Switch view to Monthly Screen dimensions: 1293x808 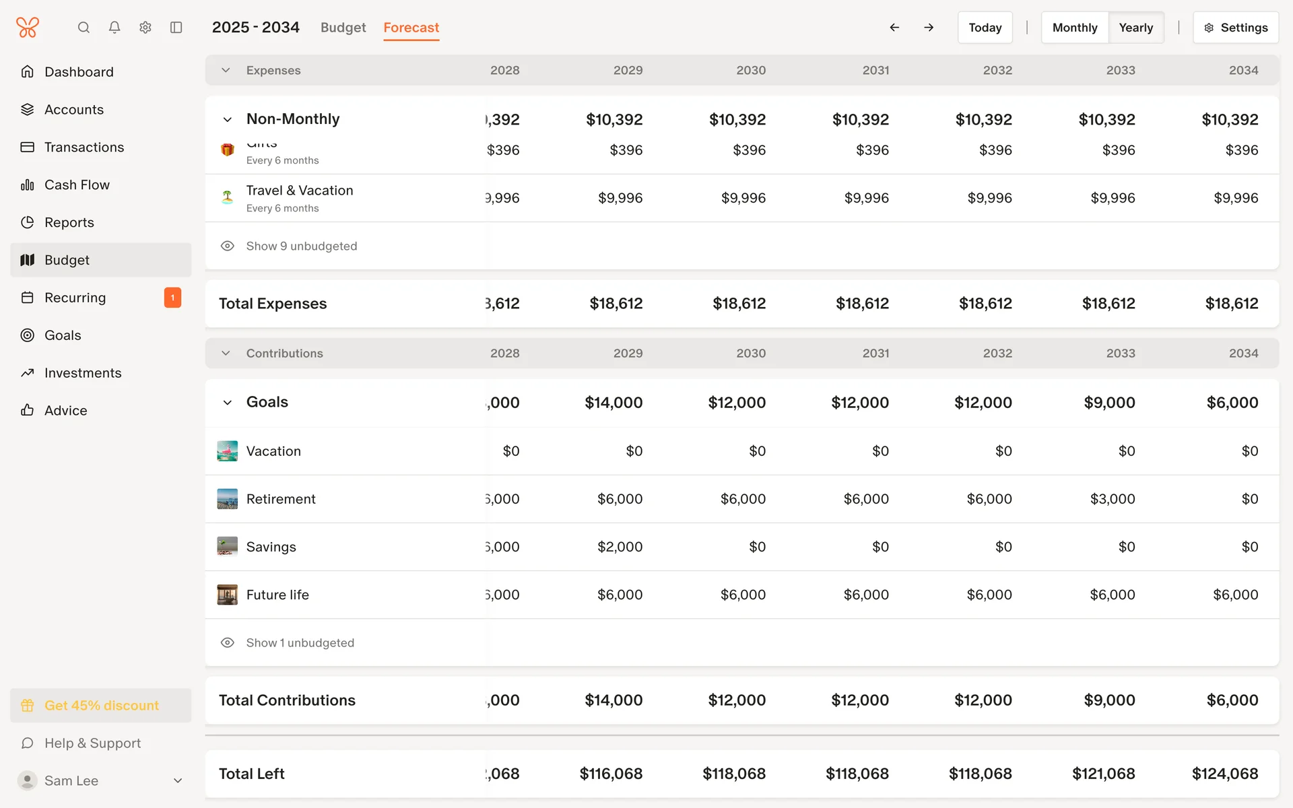1074,28
